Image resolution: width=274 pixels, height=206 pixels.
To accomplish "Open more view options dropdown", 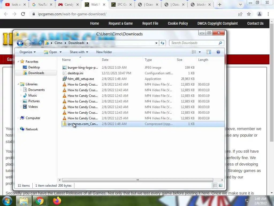I will [200, 52].
